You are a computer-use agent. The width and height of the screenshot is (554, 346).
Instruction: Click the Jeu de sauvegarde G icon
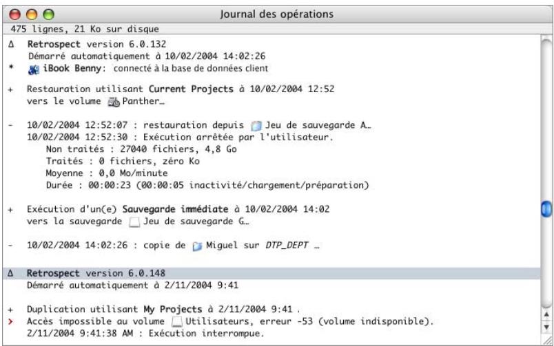coord(134,222)
